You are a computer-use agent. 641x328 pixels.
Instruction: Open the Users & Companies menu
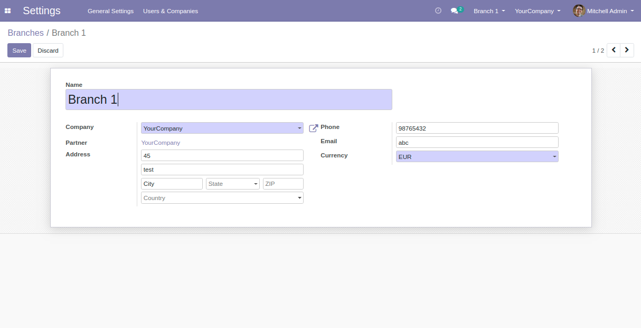tap(171, 11)
